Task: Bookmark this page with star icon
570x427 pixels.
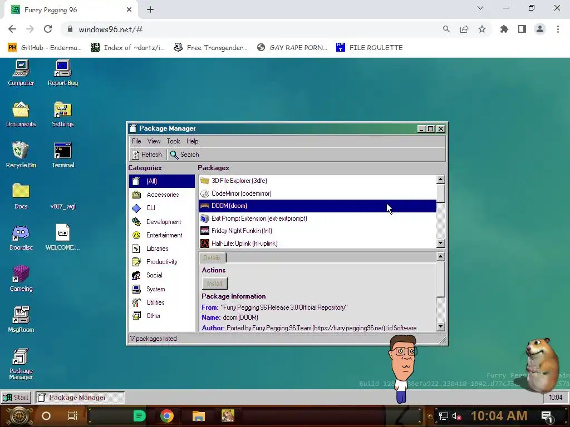Action: 482,29
